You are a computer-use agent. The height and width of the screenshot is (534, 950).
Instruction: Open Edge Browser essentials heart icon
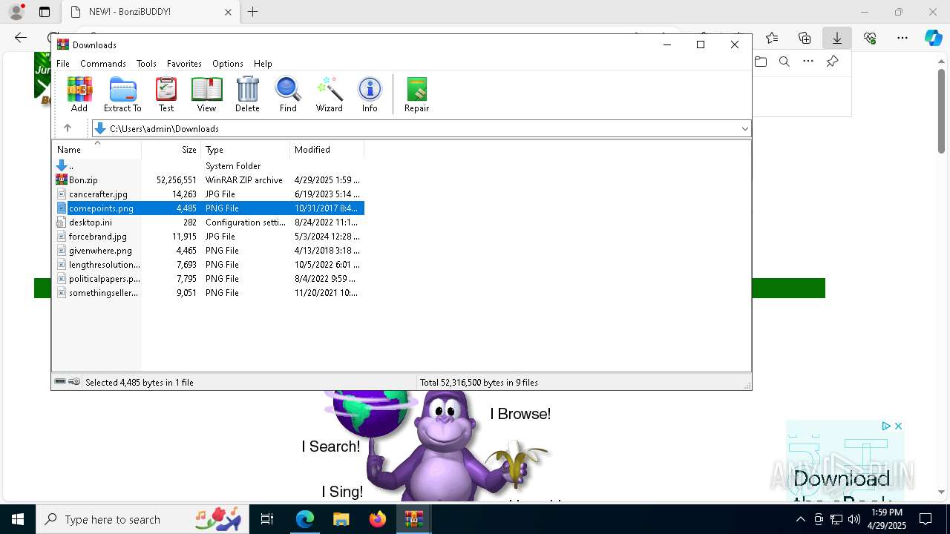click(870, 38)
